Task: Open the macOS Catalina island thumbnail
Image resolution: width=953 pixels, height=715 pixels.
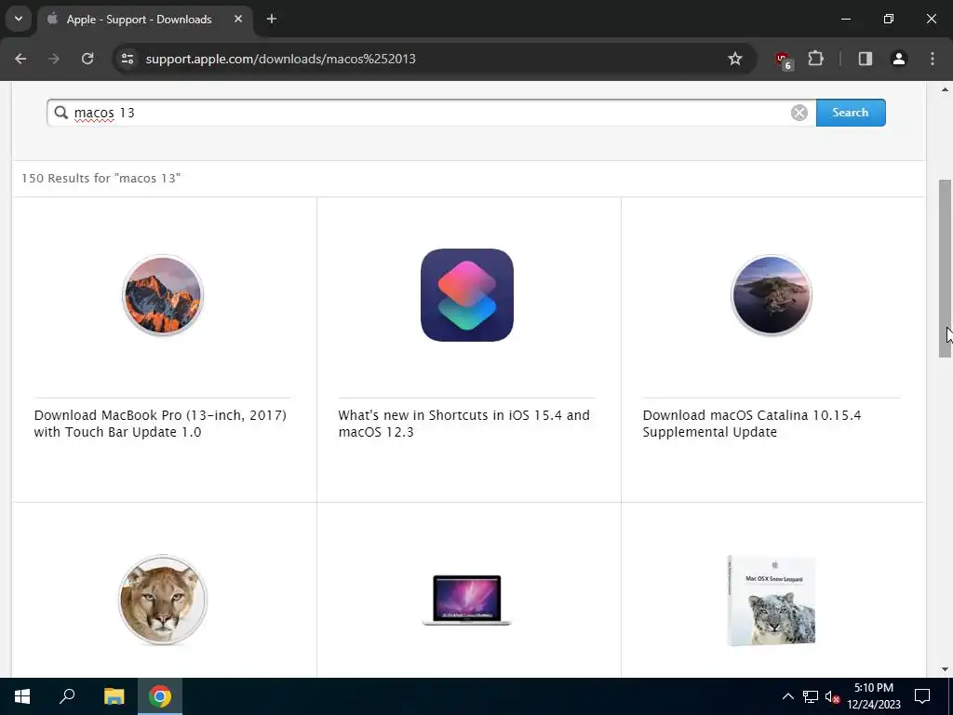Action: coord(772,295)
